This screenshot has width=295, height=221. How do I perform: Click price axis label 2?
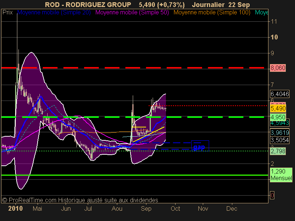(272, 164)
